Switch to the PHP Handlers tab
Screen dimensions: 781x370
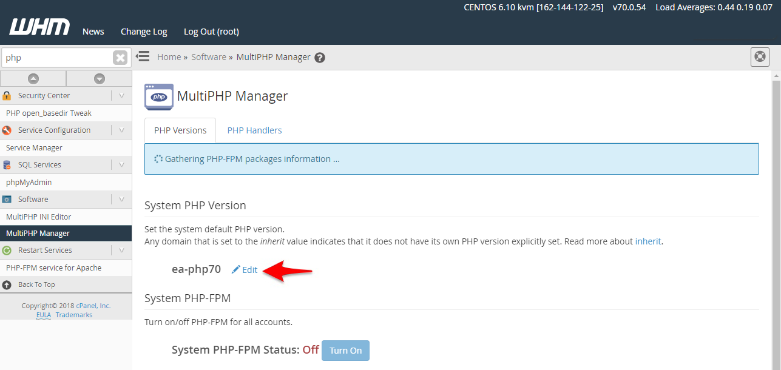[x=254, y=130]
